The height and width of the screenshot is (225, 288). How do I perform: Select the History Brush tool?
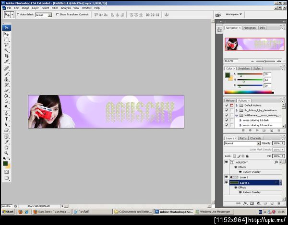(x=6, y=85)
